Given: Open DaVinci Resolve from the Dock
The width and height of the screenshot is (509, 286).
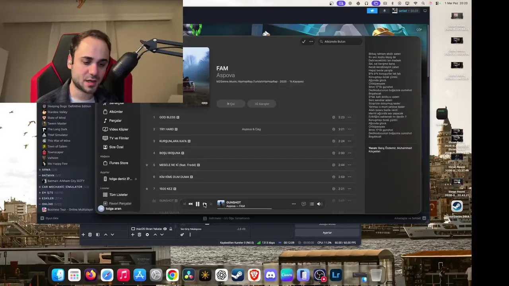Looking at the screenshot, I should pos(188,275).
